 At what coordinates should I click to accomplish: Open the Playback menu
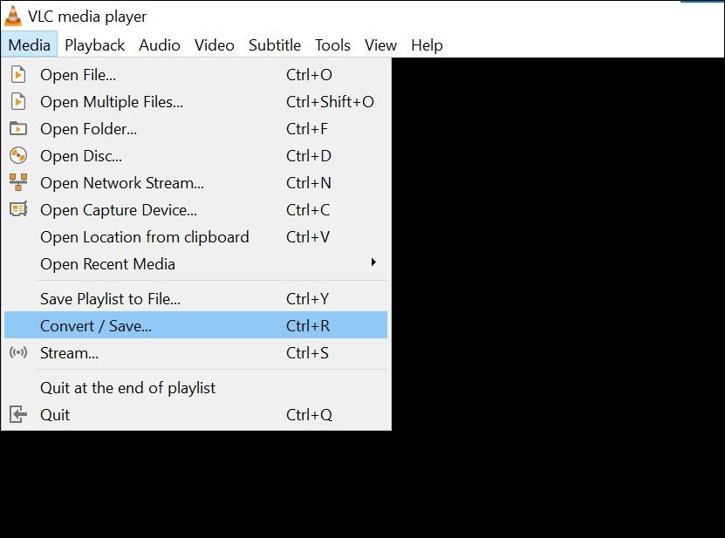click(x=94, y=45)
